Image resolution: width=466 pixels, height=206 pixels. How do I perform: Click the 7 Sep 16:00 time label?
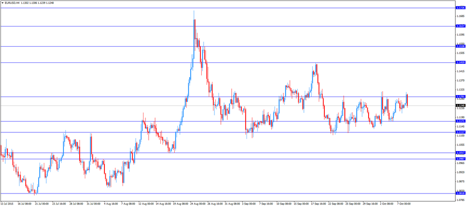tap(266, 204)
